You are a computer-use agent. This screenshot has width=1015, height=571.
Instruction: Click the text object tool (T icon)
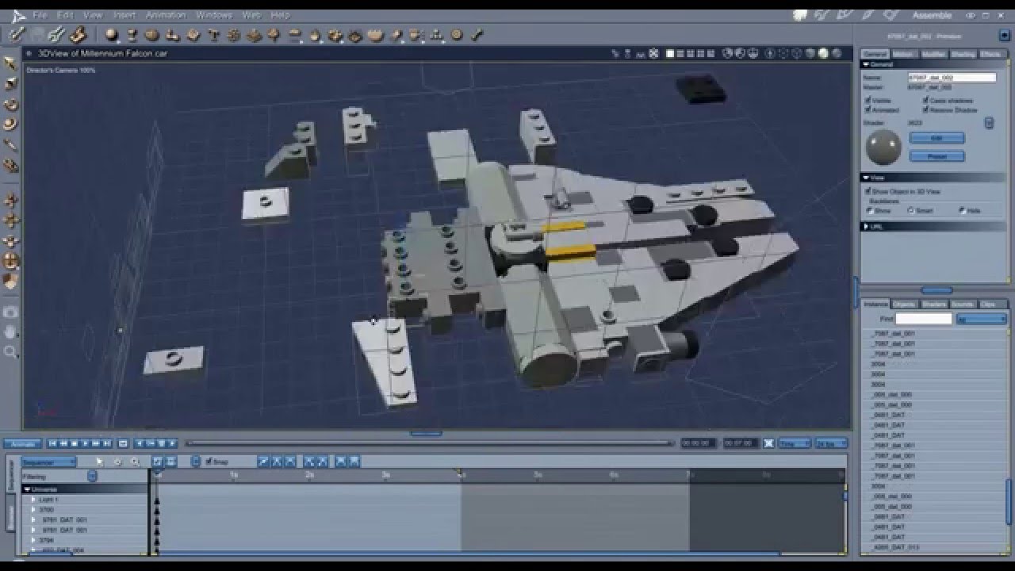coord(213,35)
